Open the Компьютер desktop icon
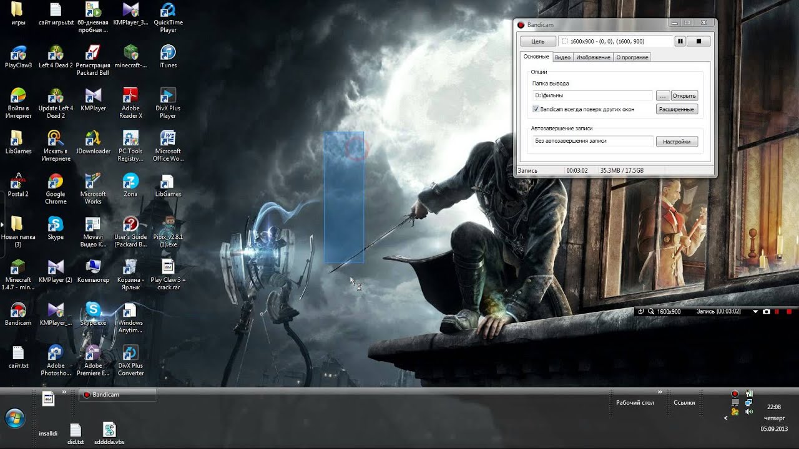Image resolution: width=799 pixels, height=449 pixels. (x=93, y=271)
